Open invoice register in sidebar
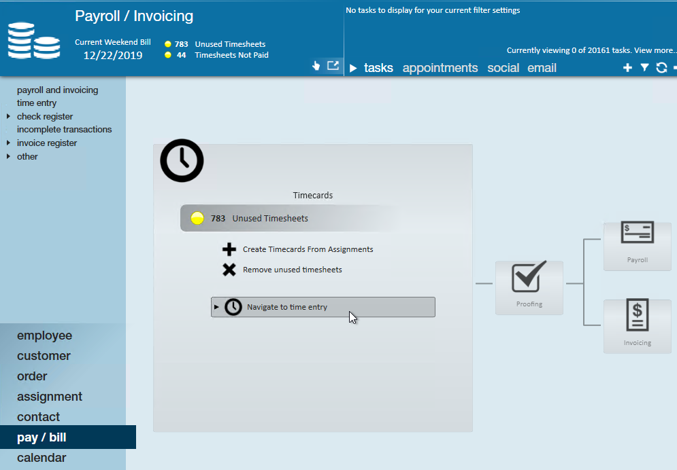The height and width of the screenshot is (470, 677). [47, 143]
